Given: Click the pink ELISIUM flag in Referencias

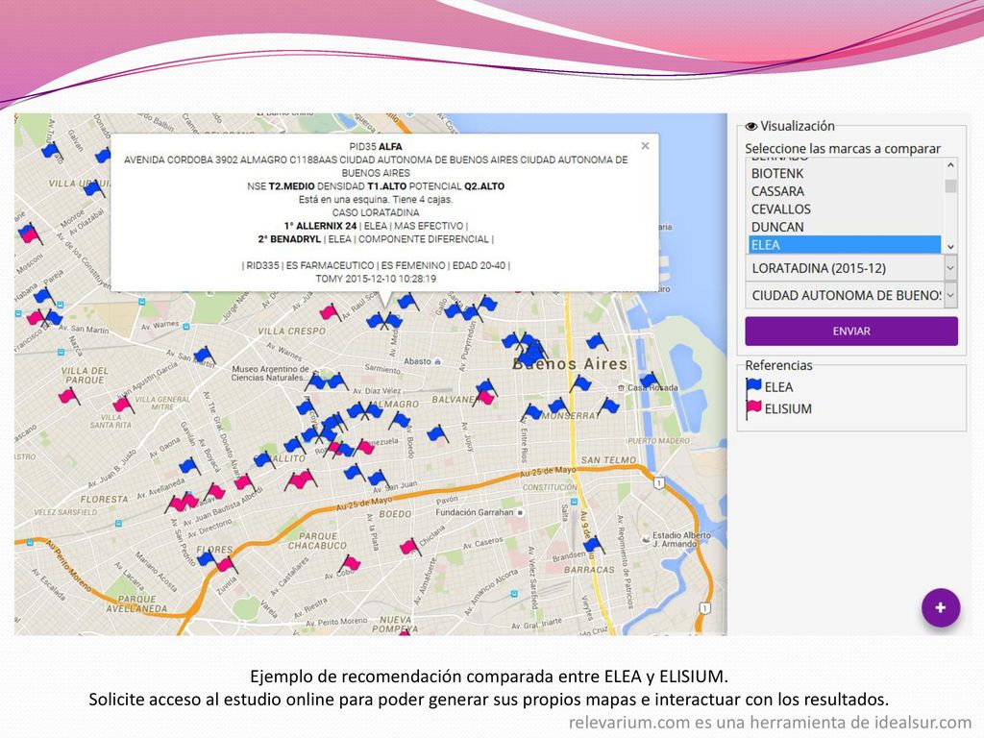Looking at the screenshot, I should click(x=753, y=408).
